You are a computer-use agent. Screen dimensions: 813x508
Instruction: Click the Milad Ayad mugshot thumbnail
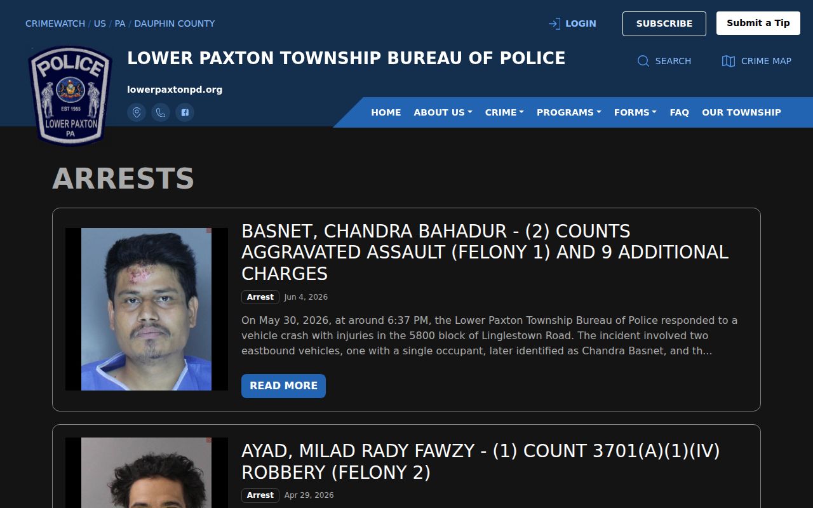click(x=147, y=472)
